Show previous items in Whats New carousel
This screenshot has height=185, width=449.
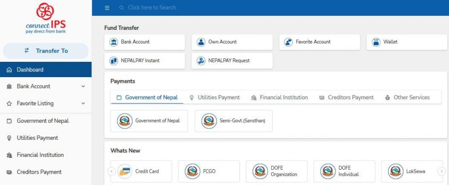point(111,171)
